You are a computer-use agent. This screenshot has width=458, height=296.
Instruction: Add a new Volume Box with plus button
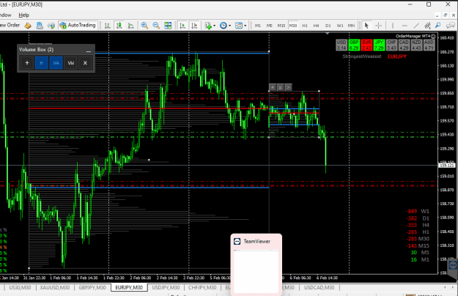coord(27,63)
